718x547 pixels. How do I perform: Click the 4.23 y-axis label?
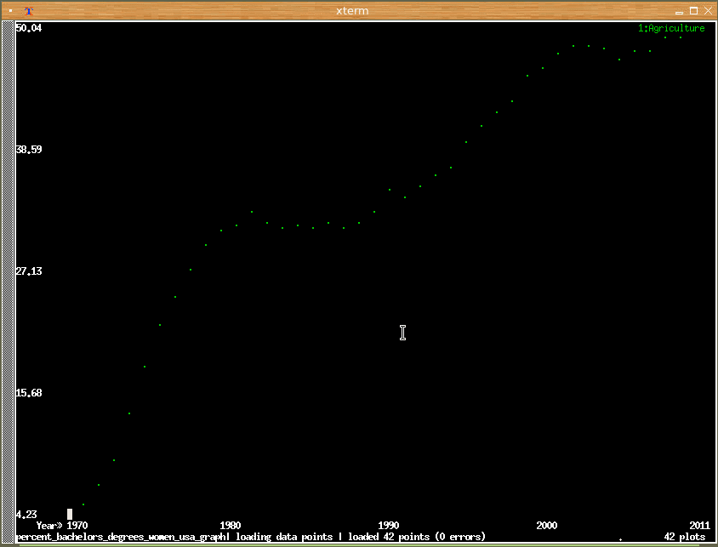pyautogui.click(x=26, y=515)
